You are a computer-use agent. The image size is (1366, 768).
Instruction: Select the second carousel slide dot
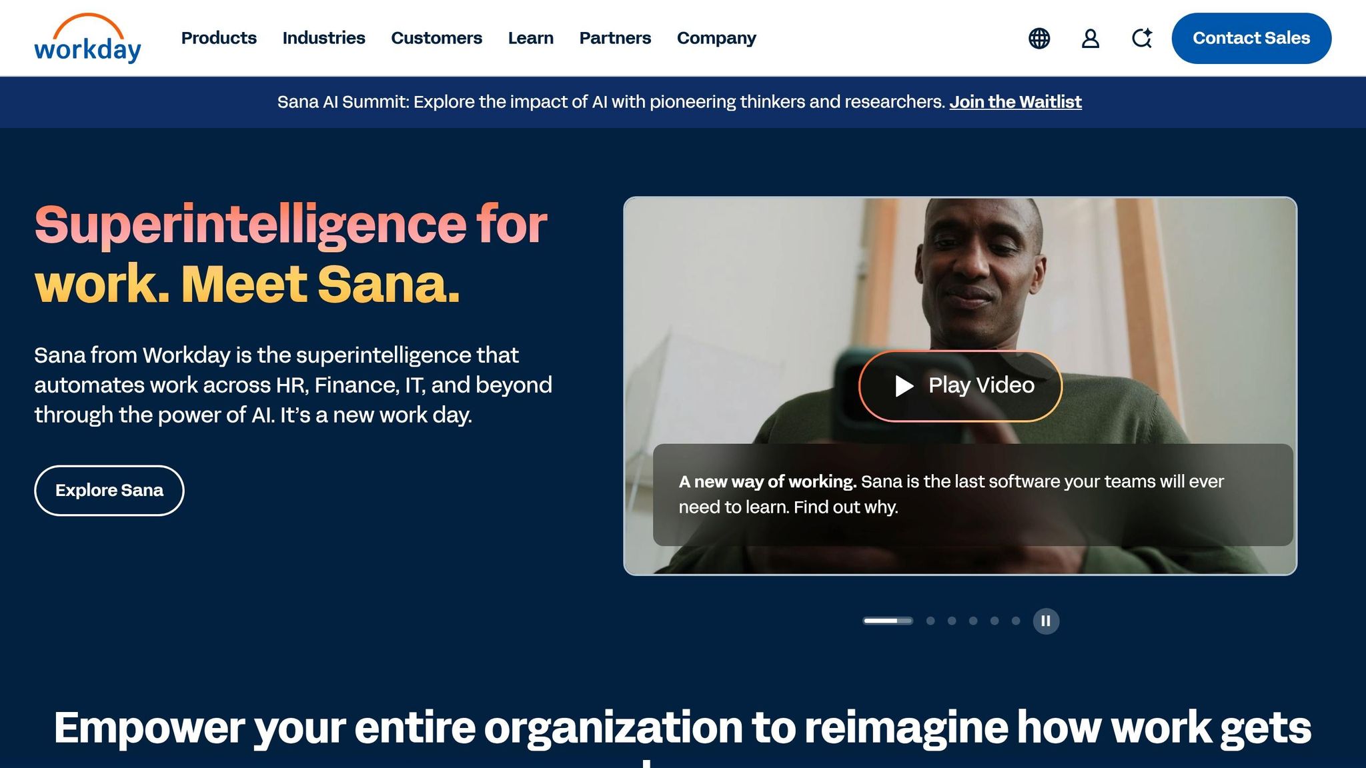(930, 621)
